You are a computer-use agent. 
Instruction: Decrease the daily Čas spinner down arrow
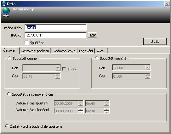pos(58,78)
